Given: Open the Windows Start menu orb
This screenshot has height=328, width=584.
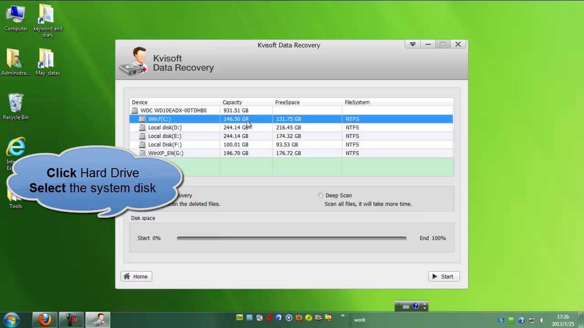Looking at the screenshot, I should [x=11, y=319].
